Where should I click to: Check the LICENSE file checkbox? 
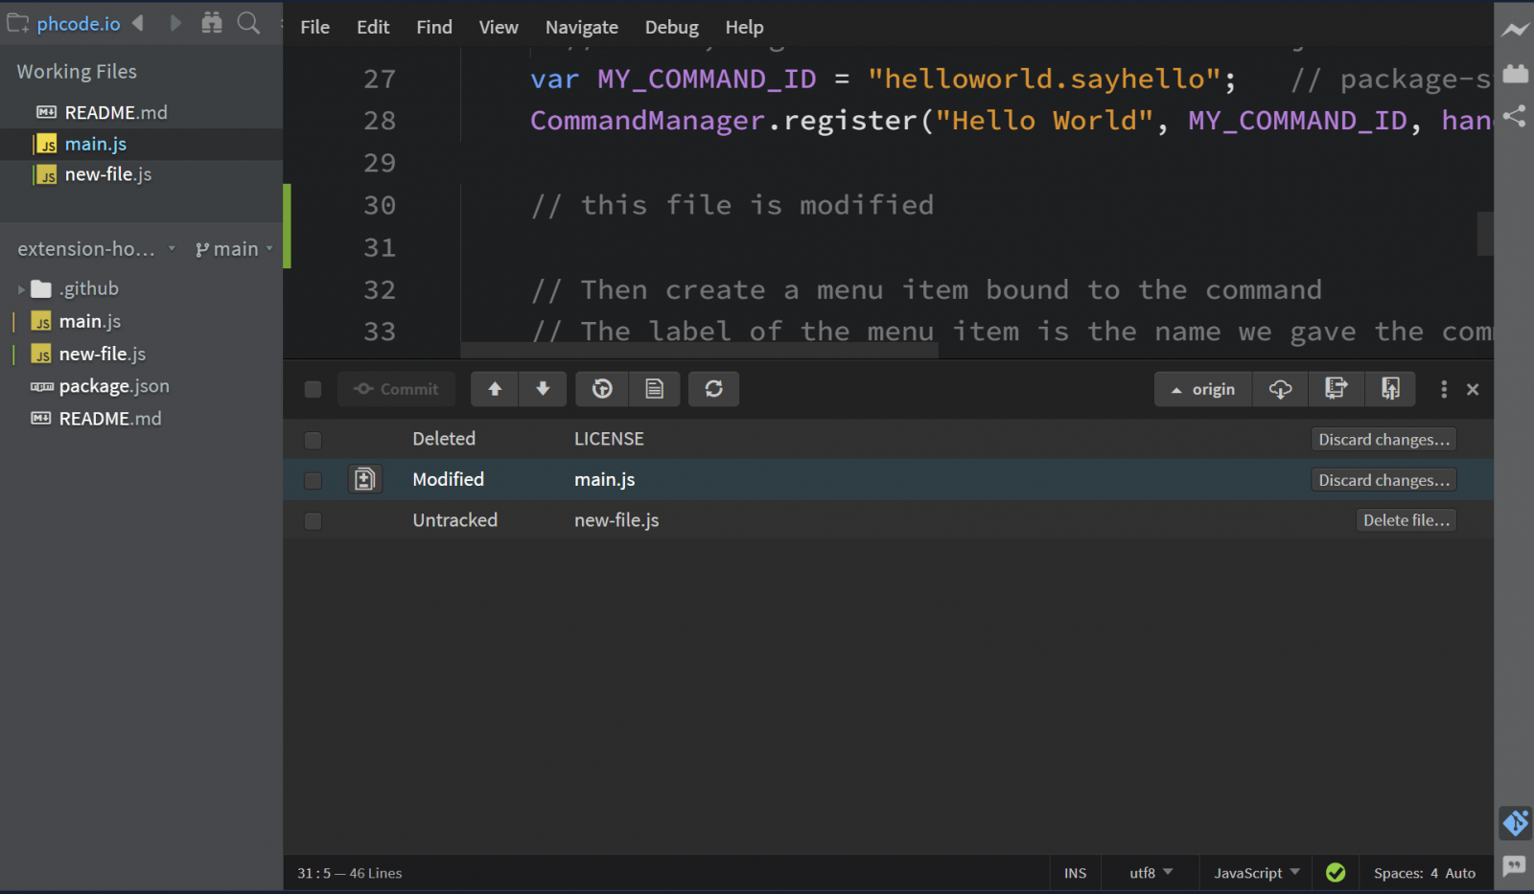313,440
